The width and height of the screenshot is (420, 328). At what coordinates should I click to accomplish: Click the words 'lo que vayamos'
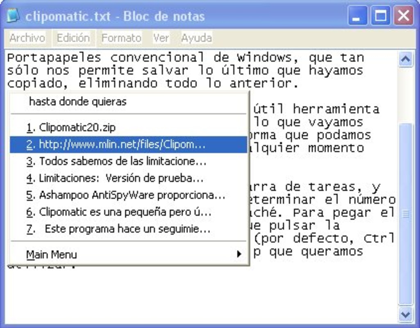[x=308, y=122]
